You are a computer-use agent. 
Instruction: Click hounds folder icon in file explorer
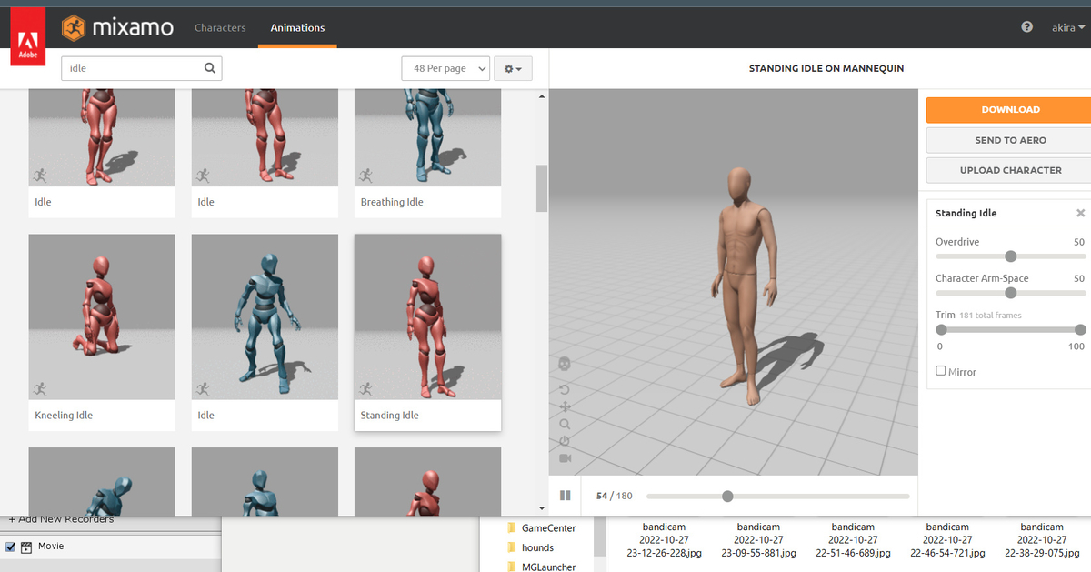(512, 547)
